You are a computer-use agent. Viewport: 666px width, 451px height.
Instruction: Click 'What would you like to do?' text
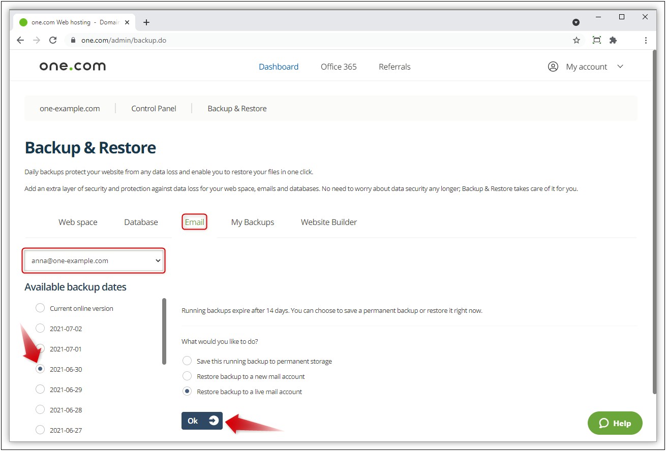pyautogui.click(x=220, y=341)
